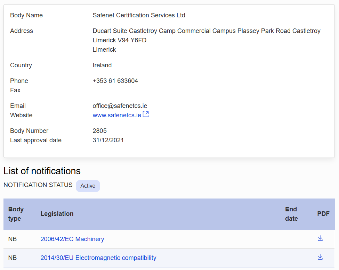The height and width of the screenshot is (270, 339).
Task: Open 2014/30/EU Electromagnetic compatibility link
Action: [x=98, y=258]
